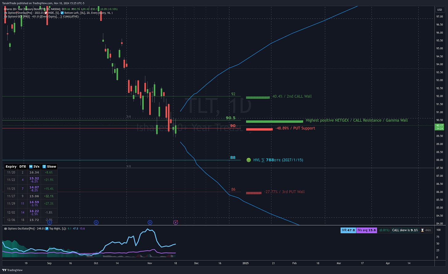This screenshot has height=274, width=448.
Task: Click the 12/06 expiry row
Action: pyautogui.click(x=30, y=220)
